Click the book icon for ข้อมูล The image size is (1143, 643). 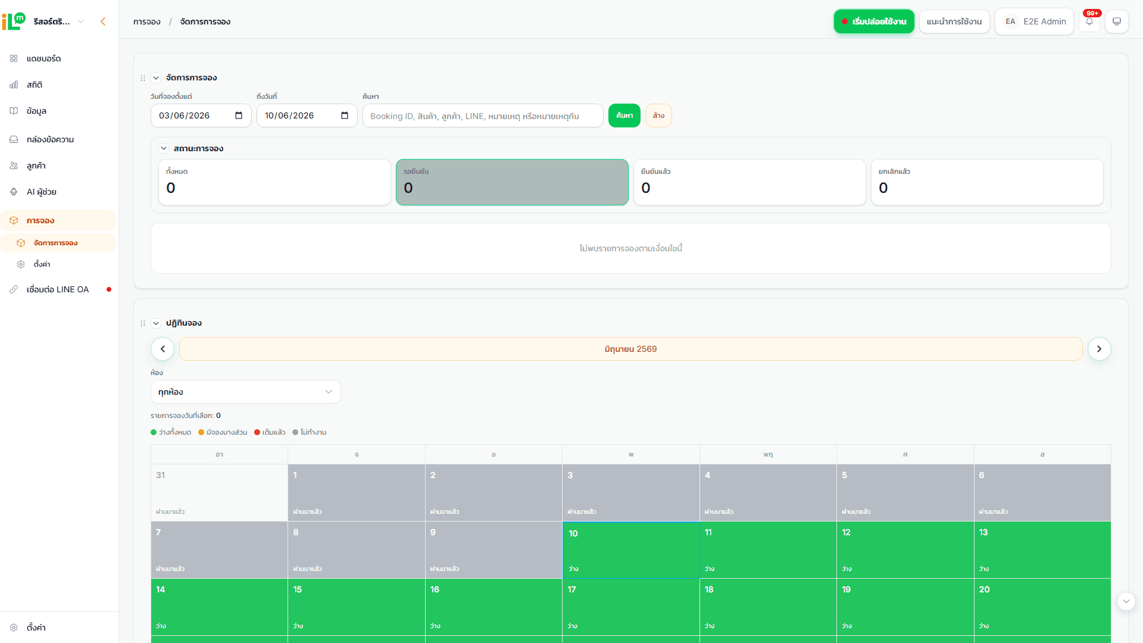tap(14, 111)
